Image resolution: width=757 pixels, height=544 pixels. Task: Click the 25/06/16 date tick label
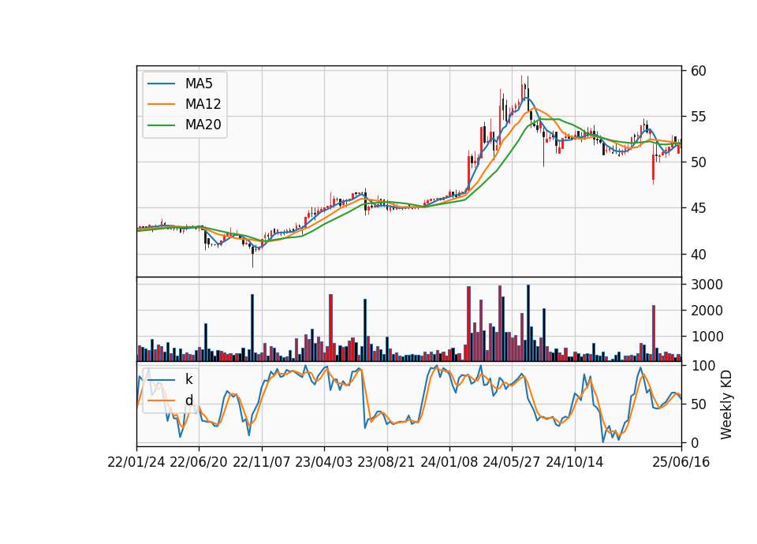[x=681, y=462]
